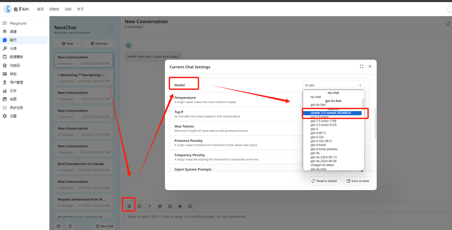Click the robot model-switch icon
Viewport: 452px width, 230px height.
tap(180, 206)
